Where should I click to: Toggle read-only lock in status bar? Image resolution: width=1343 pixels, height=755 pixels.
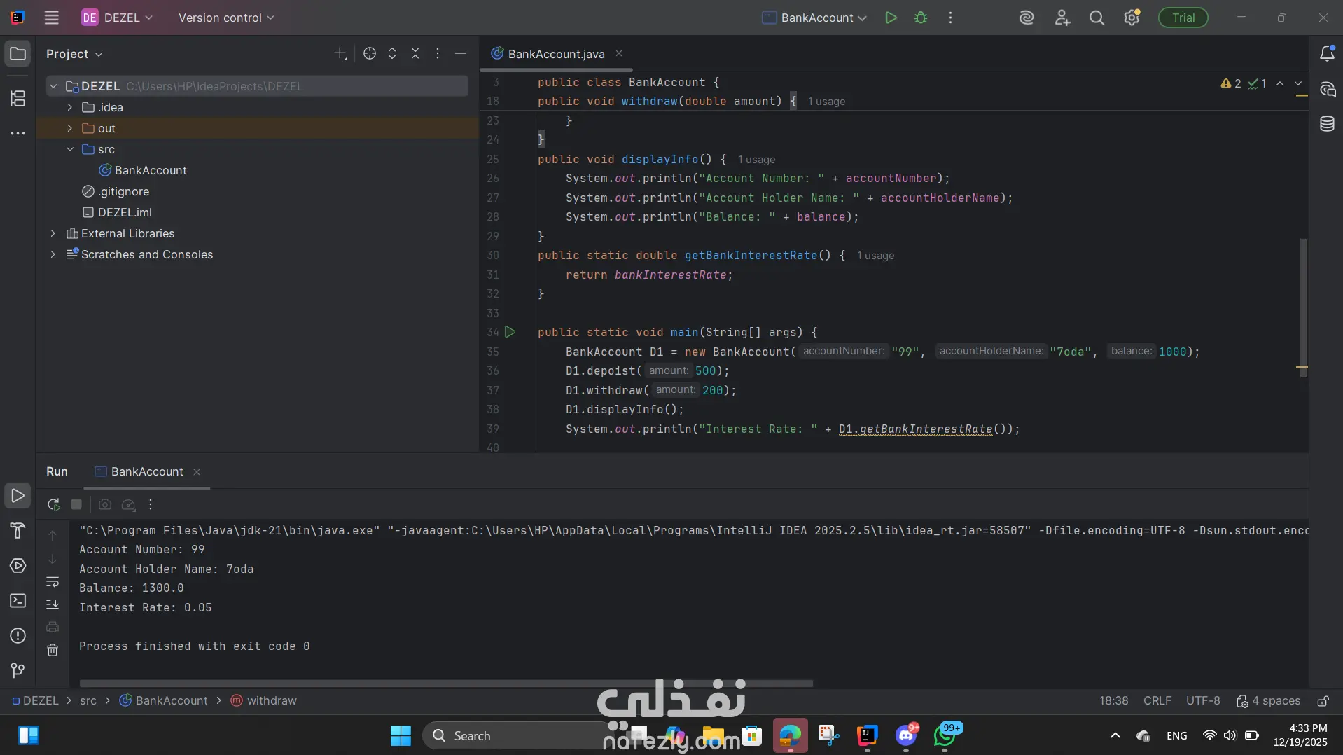(1323, 701)
